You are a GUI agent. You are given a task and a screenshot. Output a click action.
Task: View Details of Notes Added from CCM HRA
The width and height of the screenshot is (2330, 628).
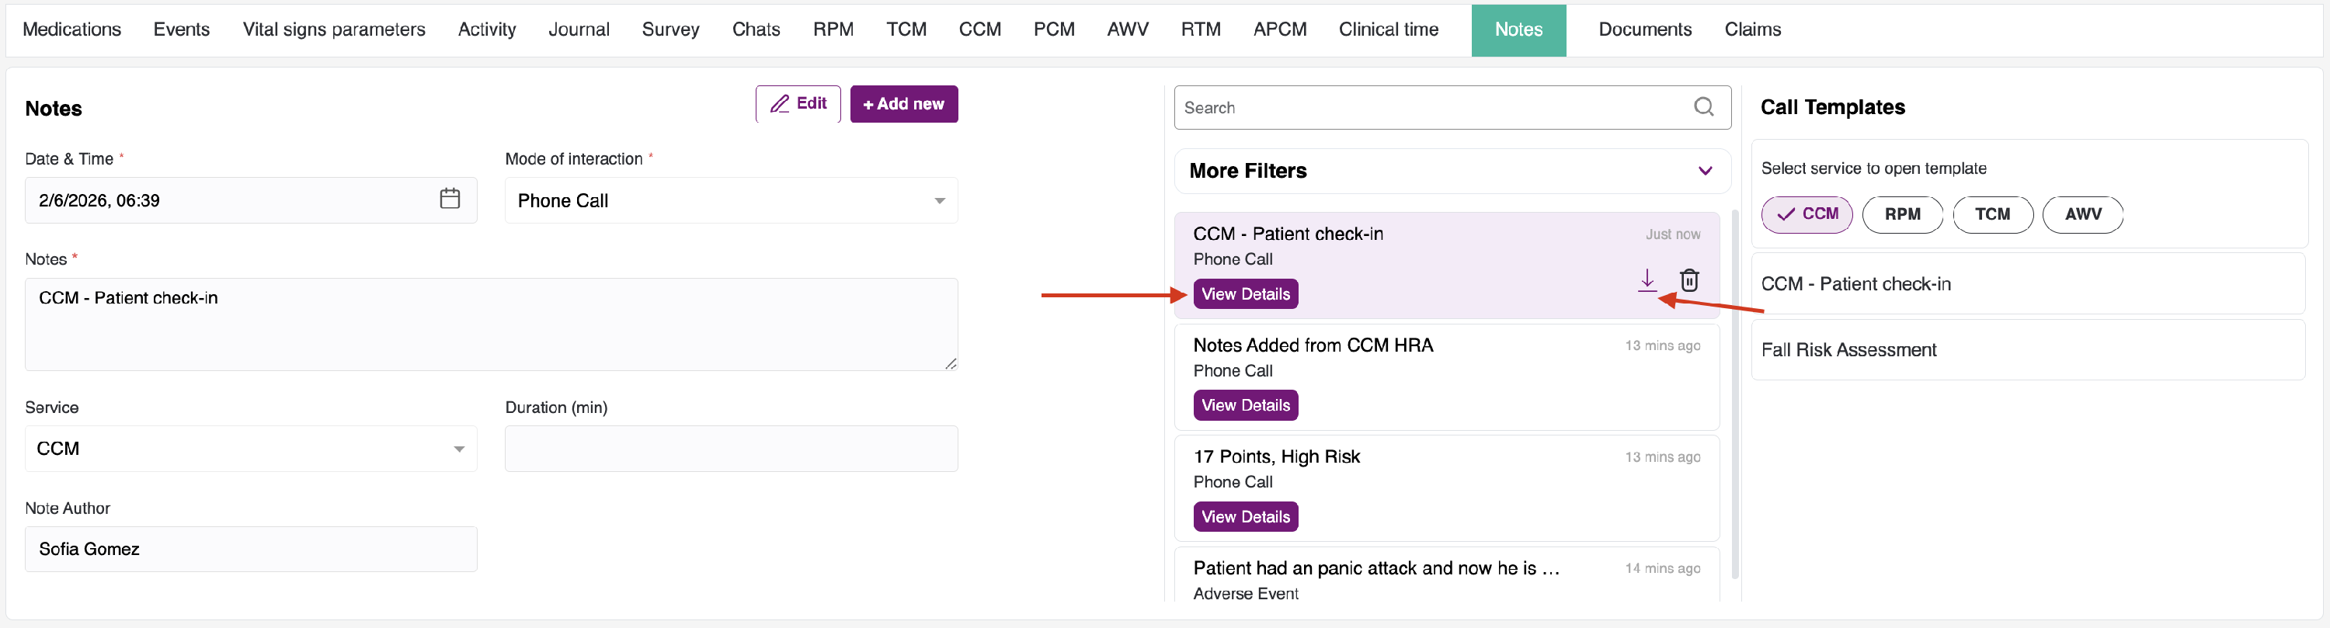click(1244, 406)
